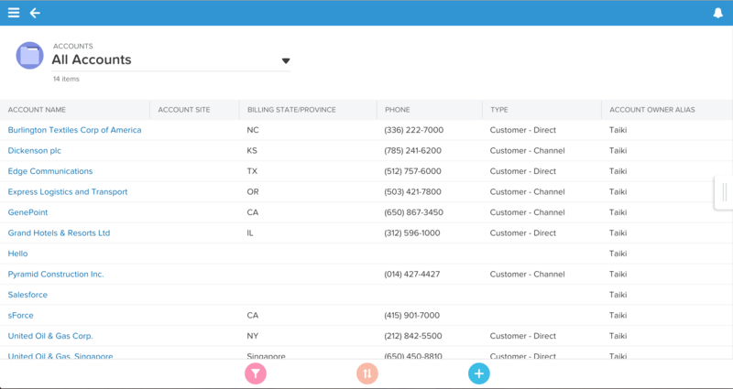Viewport: 733px width, 389px height.
Task: Sort by Account Owner Alias column header
Action: pyautogui.click(x=652, y=110)
